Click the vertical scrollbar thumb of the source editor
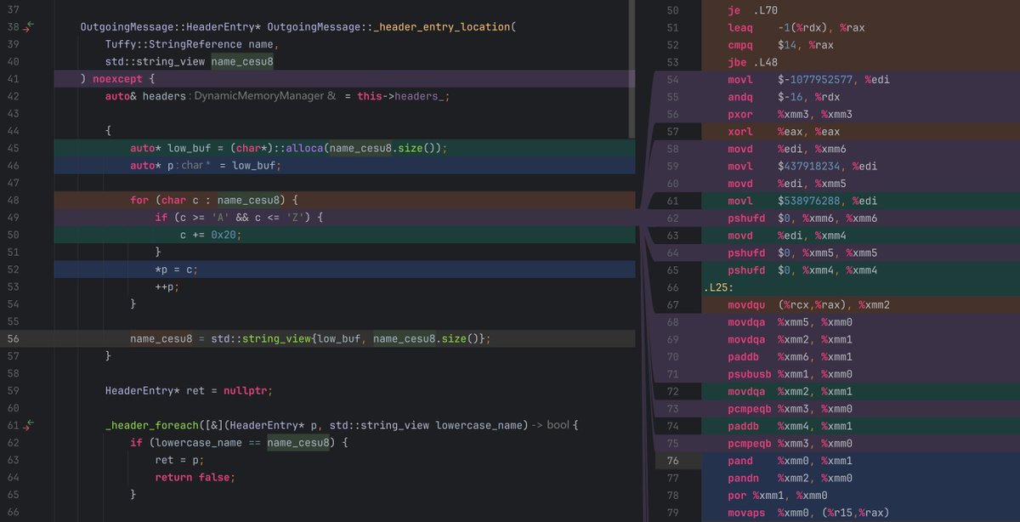Image resolution: width=1020 pixels, height=522 pixels. [632, 70]
